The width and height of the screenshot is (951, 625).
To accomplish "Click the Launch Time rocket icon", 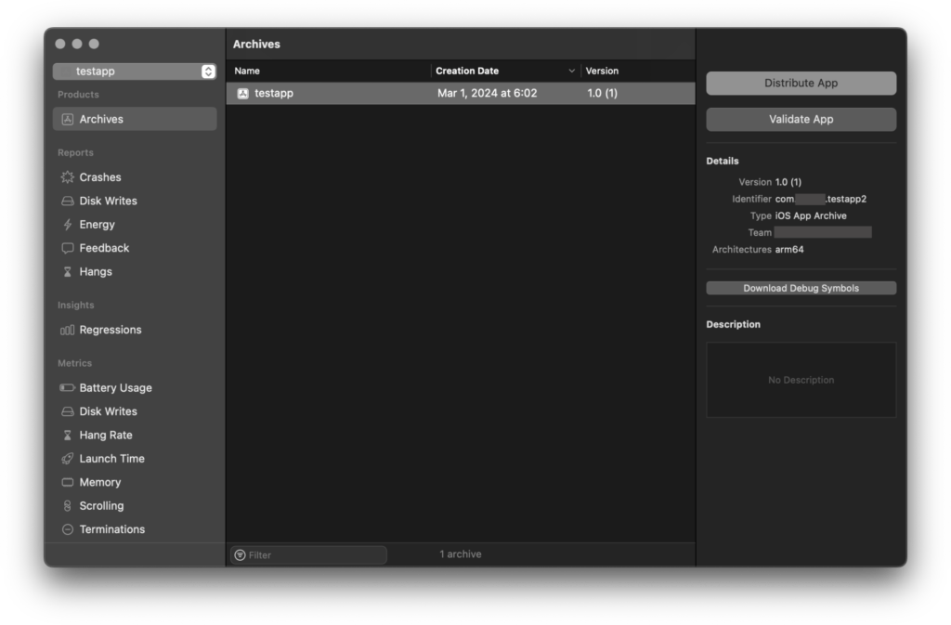I will click(67, 459).
